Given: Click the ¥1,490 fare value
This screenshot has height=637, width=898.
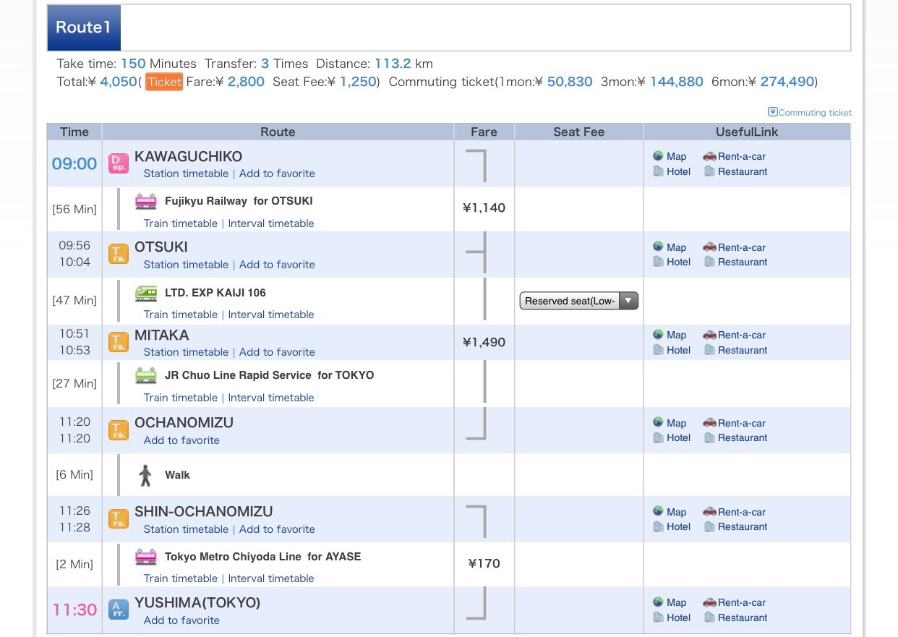Looking at the screenshot, I should click(x=484, y=342).
